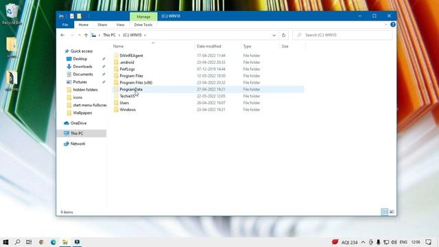Switch to the Share ribbon tab

click(x=102, y=25)
